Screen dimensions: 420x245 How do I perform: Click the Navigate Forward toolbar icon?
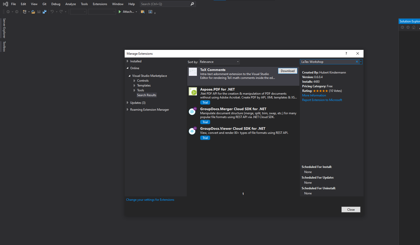tap(17, 12)
